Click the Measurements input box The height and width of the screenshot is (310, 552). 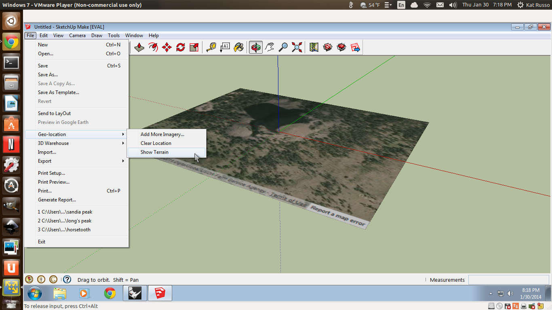pyautogui.click(x=509, y=280)
